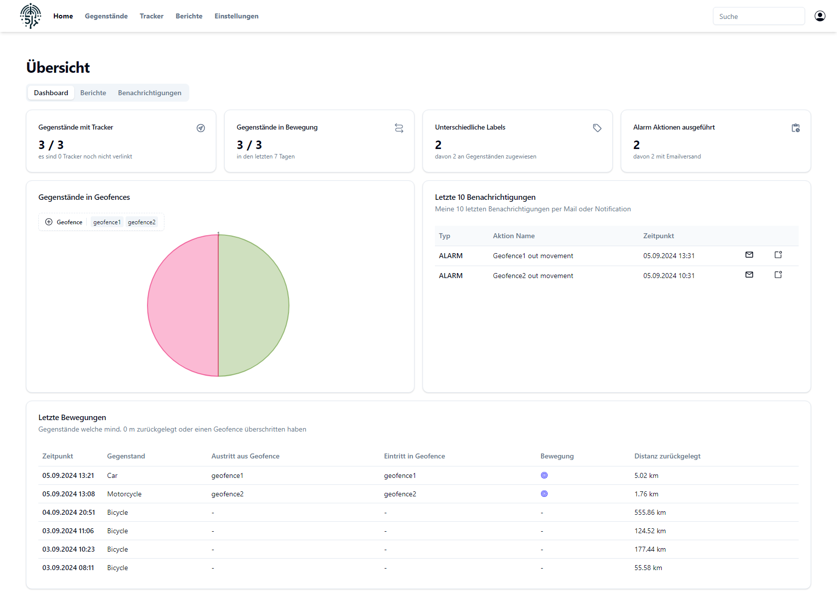Open Einstellungen from the top navigation

tap(236, 16)
